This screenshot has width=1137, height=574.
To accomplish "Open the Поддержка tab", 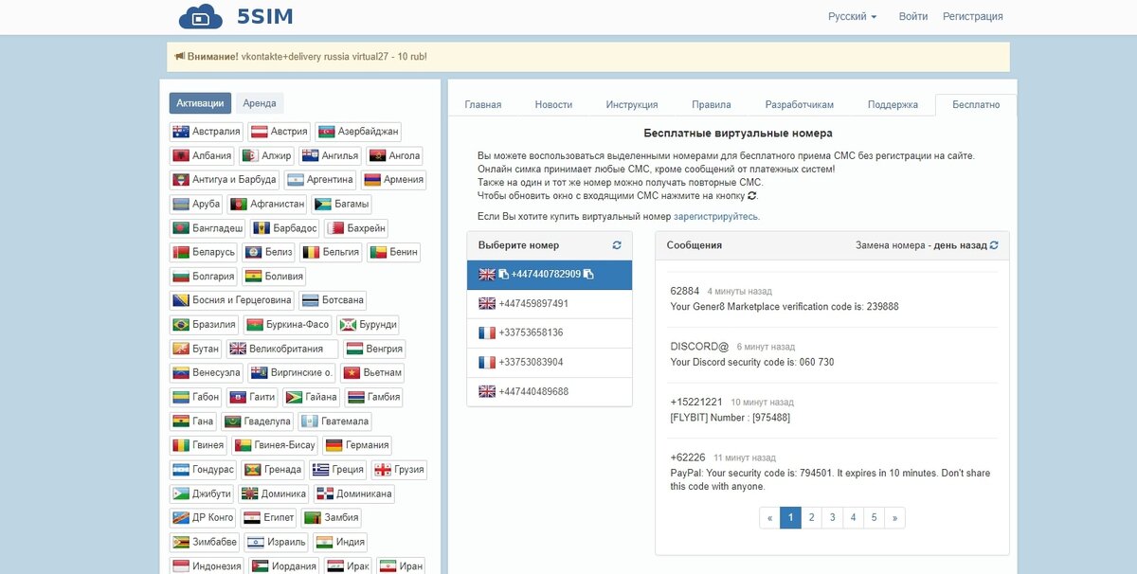I will (x=893, y=105).
